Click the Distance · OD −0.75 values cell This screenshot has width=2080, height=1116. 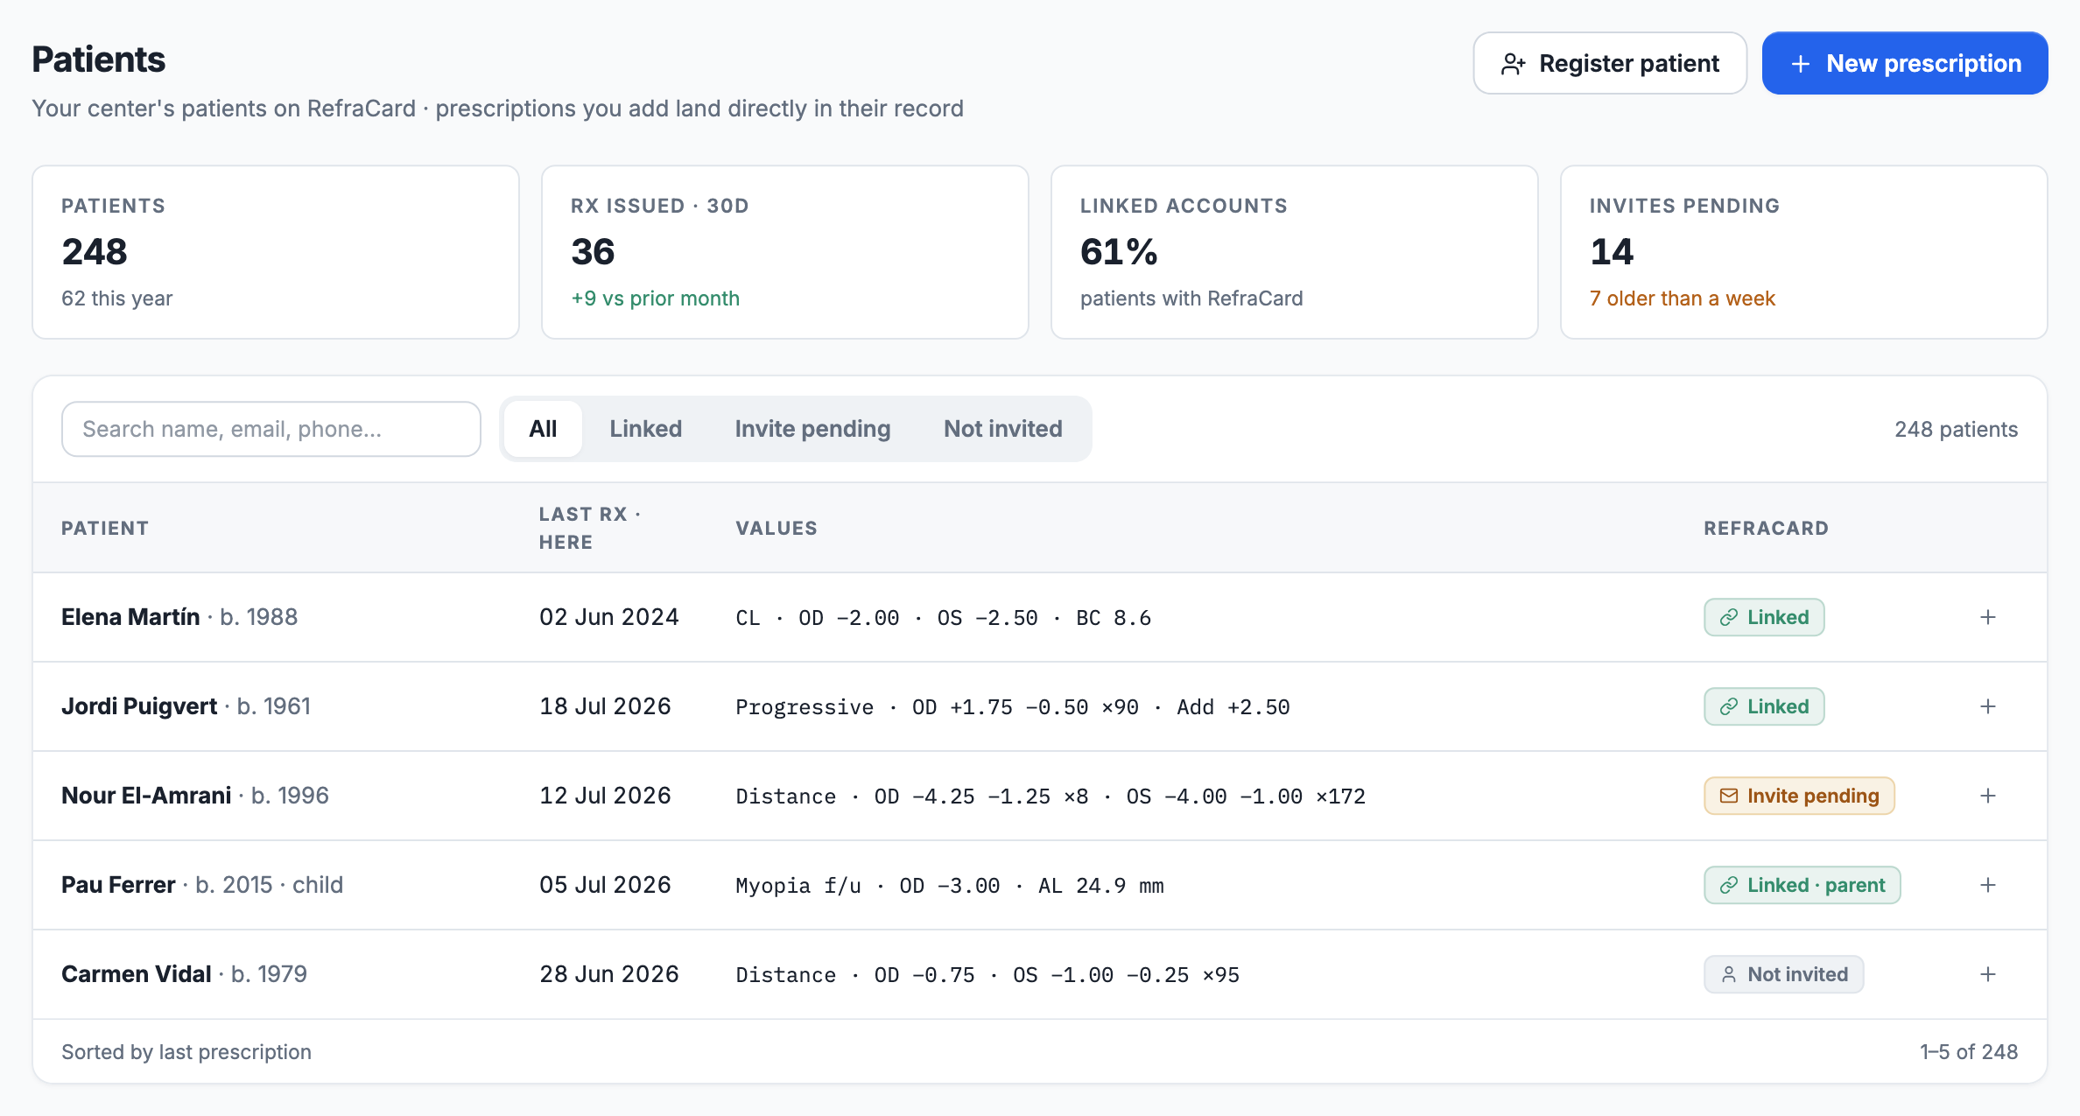tap(987, 975)
